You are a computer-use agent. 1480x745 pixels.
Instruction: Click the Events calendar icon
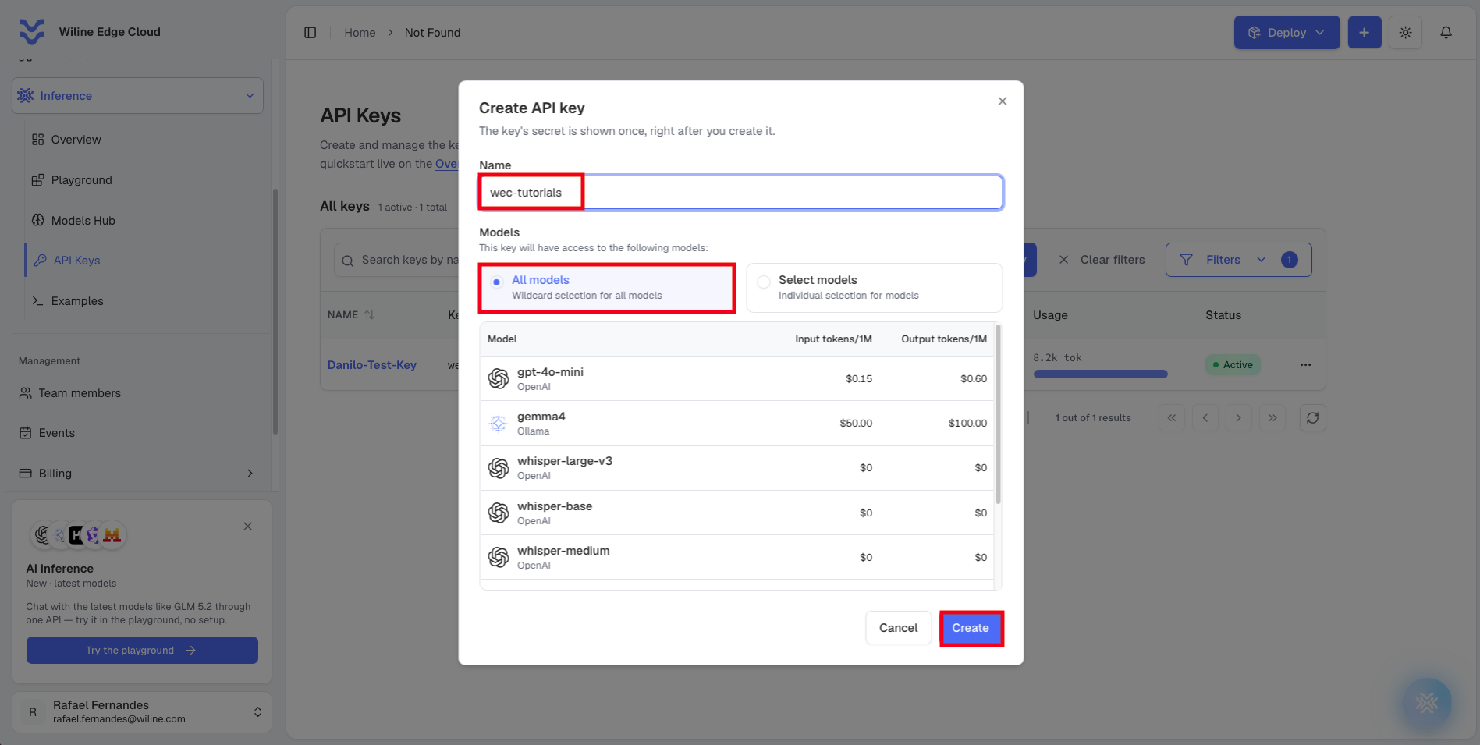[x=26, y=433]
